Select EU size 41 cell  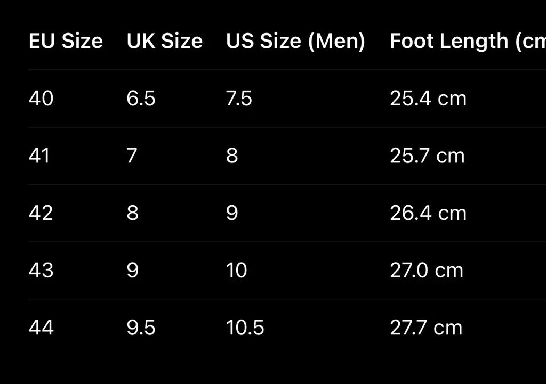[x=39, y=156]
